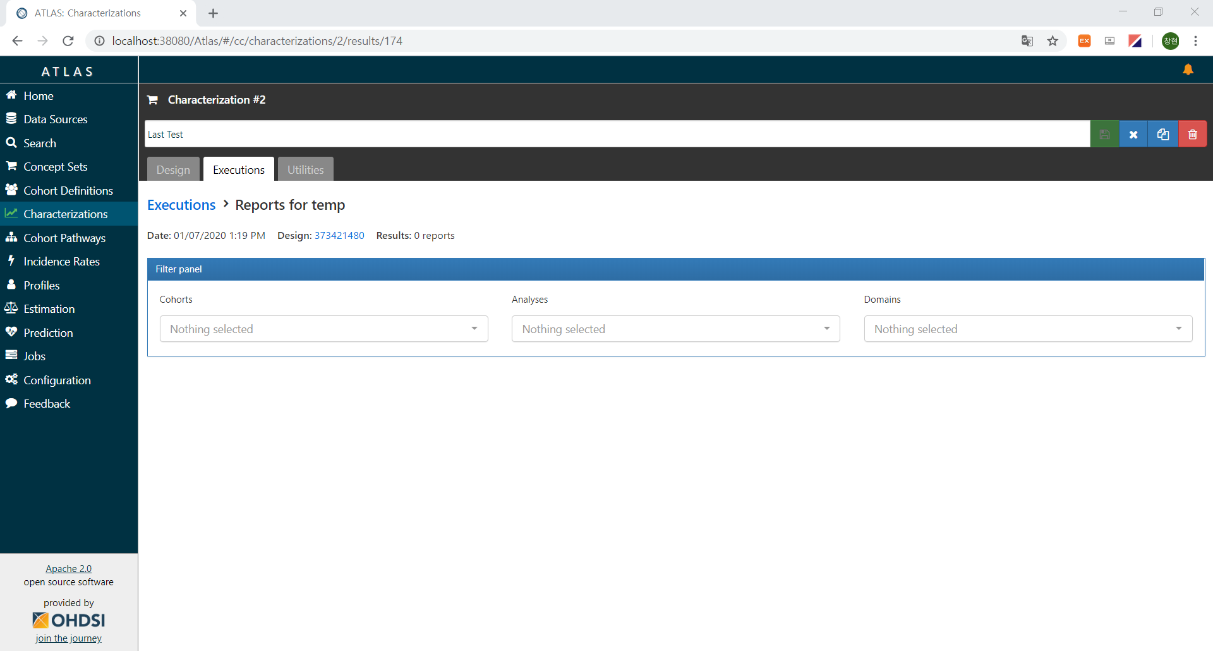Return via the Executions breadcrumb link
The image size is (1213, 651).
pyautogui.click(x=181, y=204)
